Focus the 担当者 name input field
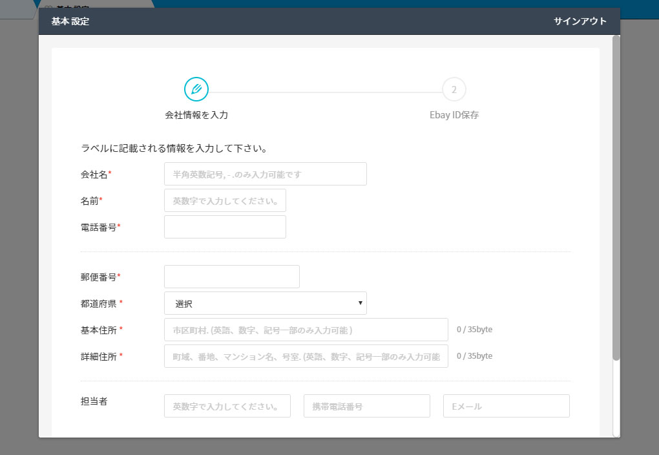The image size is (659, 455). pyautogui.click(x=227, y=406)
